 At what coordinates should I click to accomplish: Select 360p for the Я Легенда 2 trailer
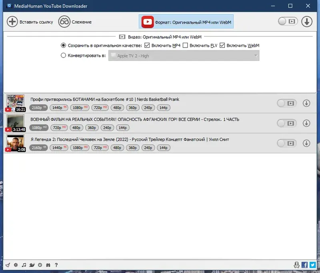133,147
